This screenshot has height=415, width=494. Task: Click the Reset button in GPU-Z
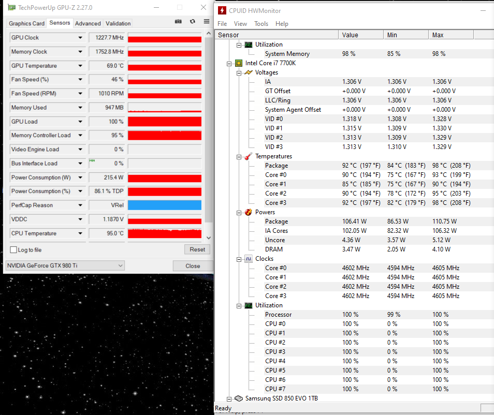(x=197, y=250)
